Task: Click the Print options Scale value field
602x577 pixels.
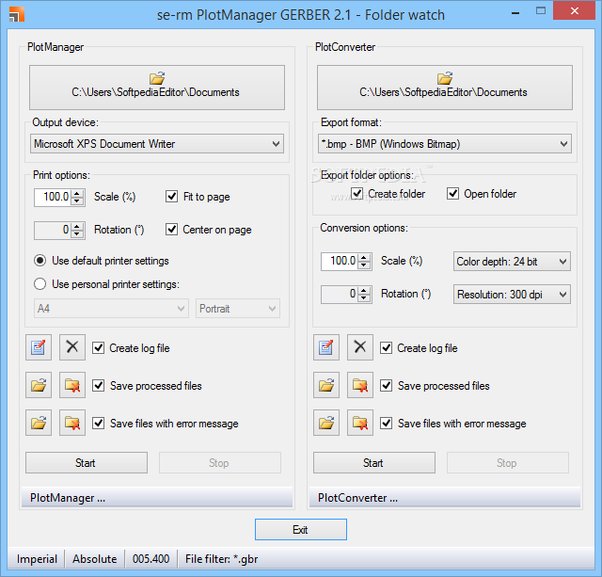Action: pyautogui.click(x=53, y=197)
